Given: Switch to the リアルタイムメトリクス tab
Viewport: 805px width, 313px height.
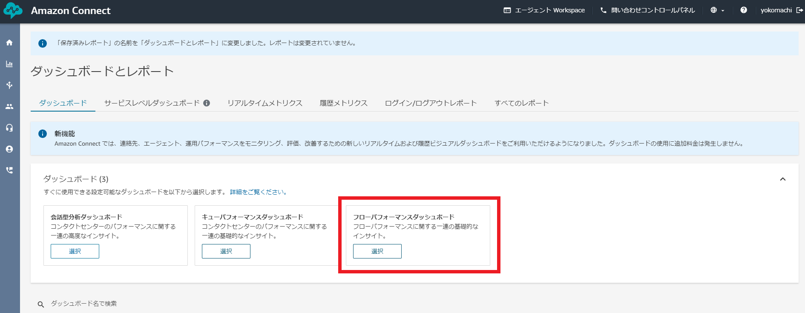Looking at the screenshot, I should pyautogui.click(x=265, y=103).
